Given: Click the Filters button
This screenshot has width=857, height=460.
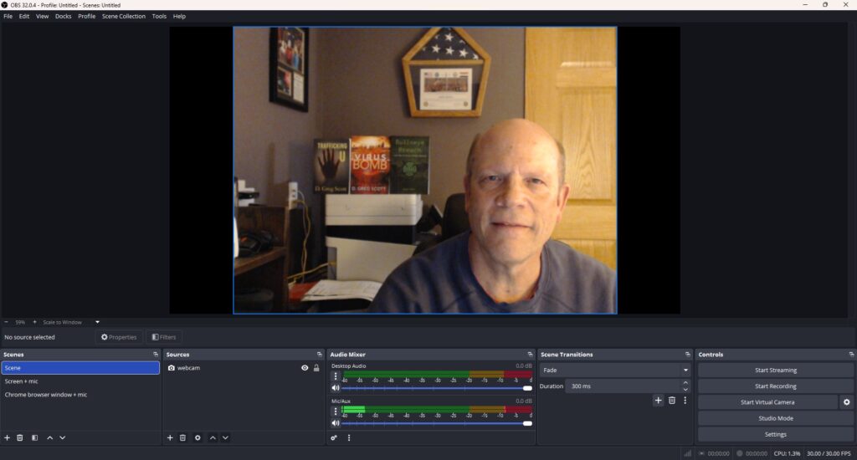Looking at the screenshot, I should (x=164, y=337).
